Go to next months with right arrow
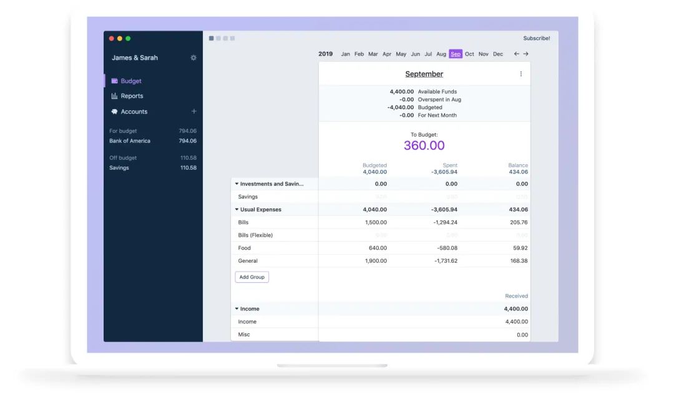This screenshot has width=674, height=402. click(x=525, y=54)
